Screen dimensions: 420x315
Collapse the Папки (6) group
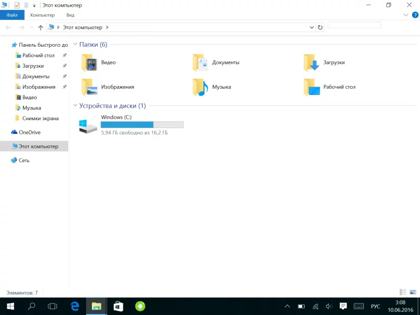(x=75, y=44)
